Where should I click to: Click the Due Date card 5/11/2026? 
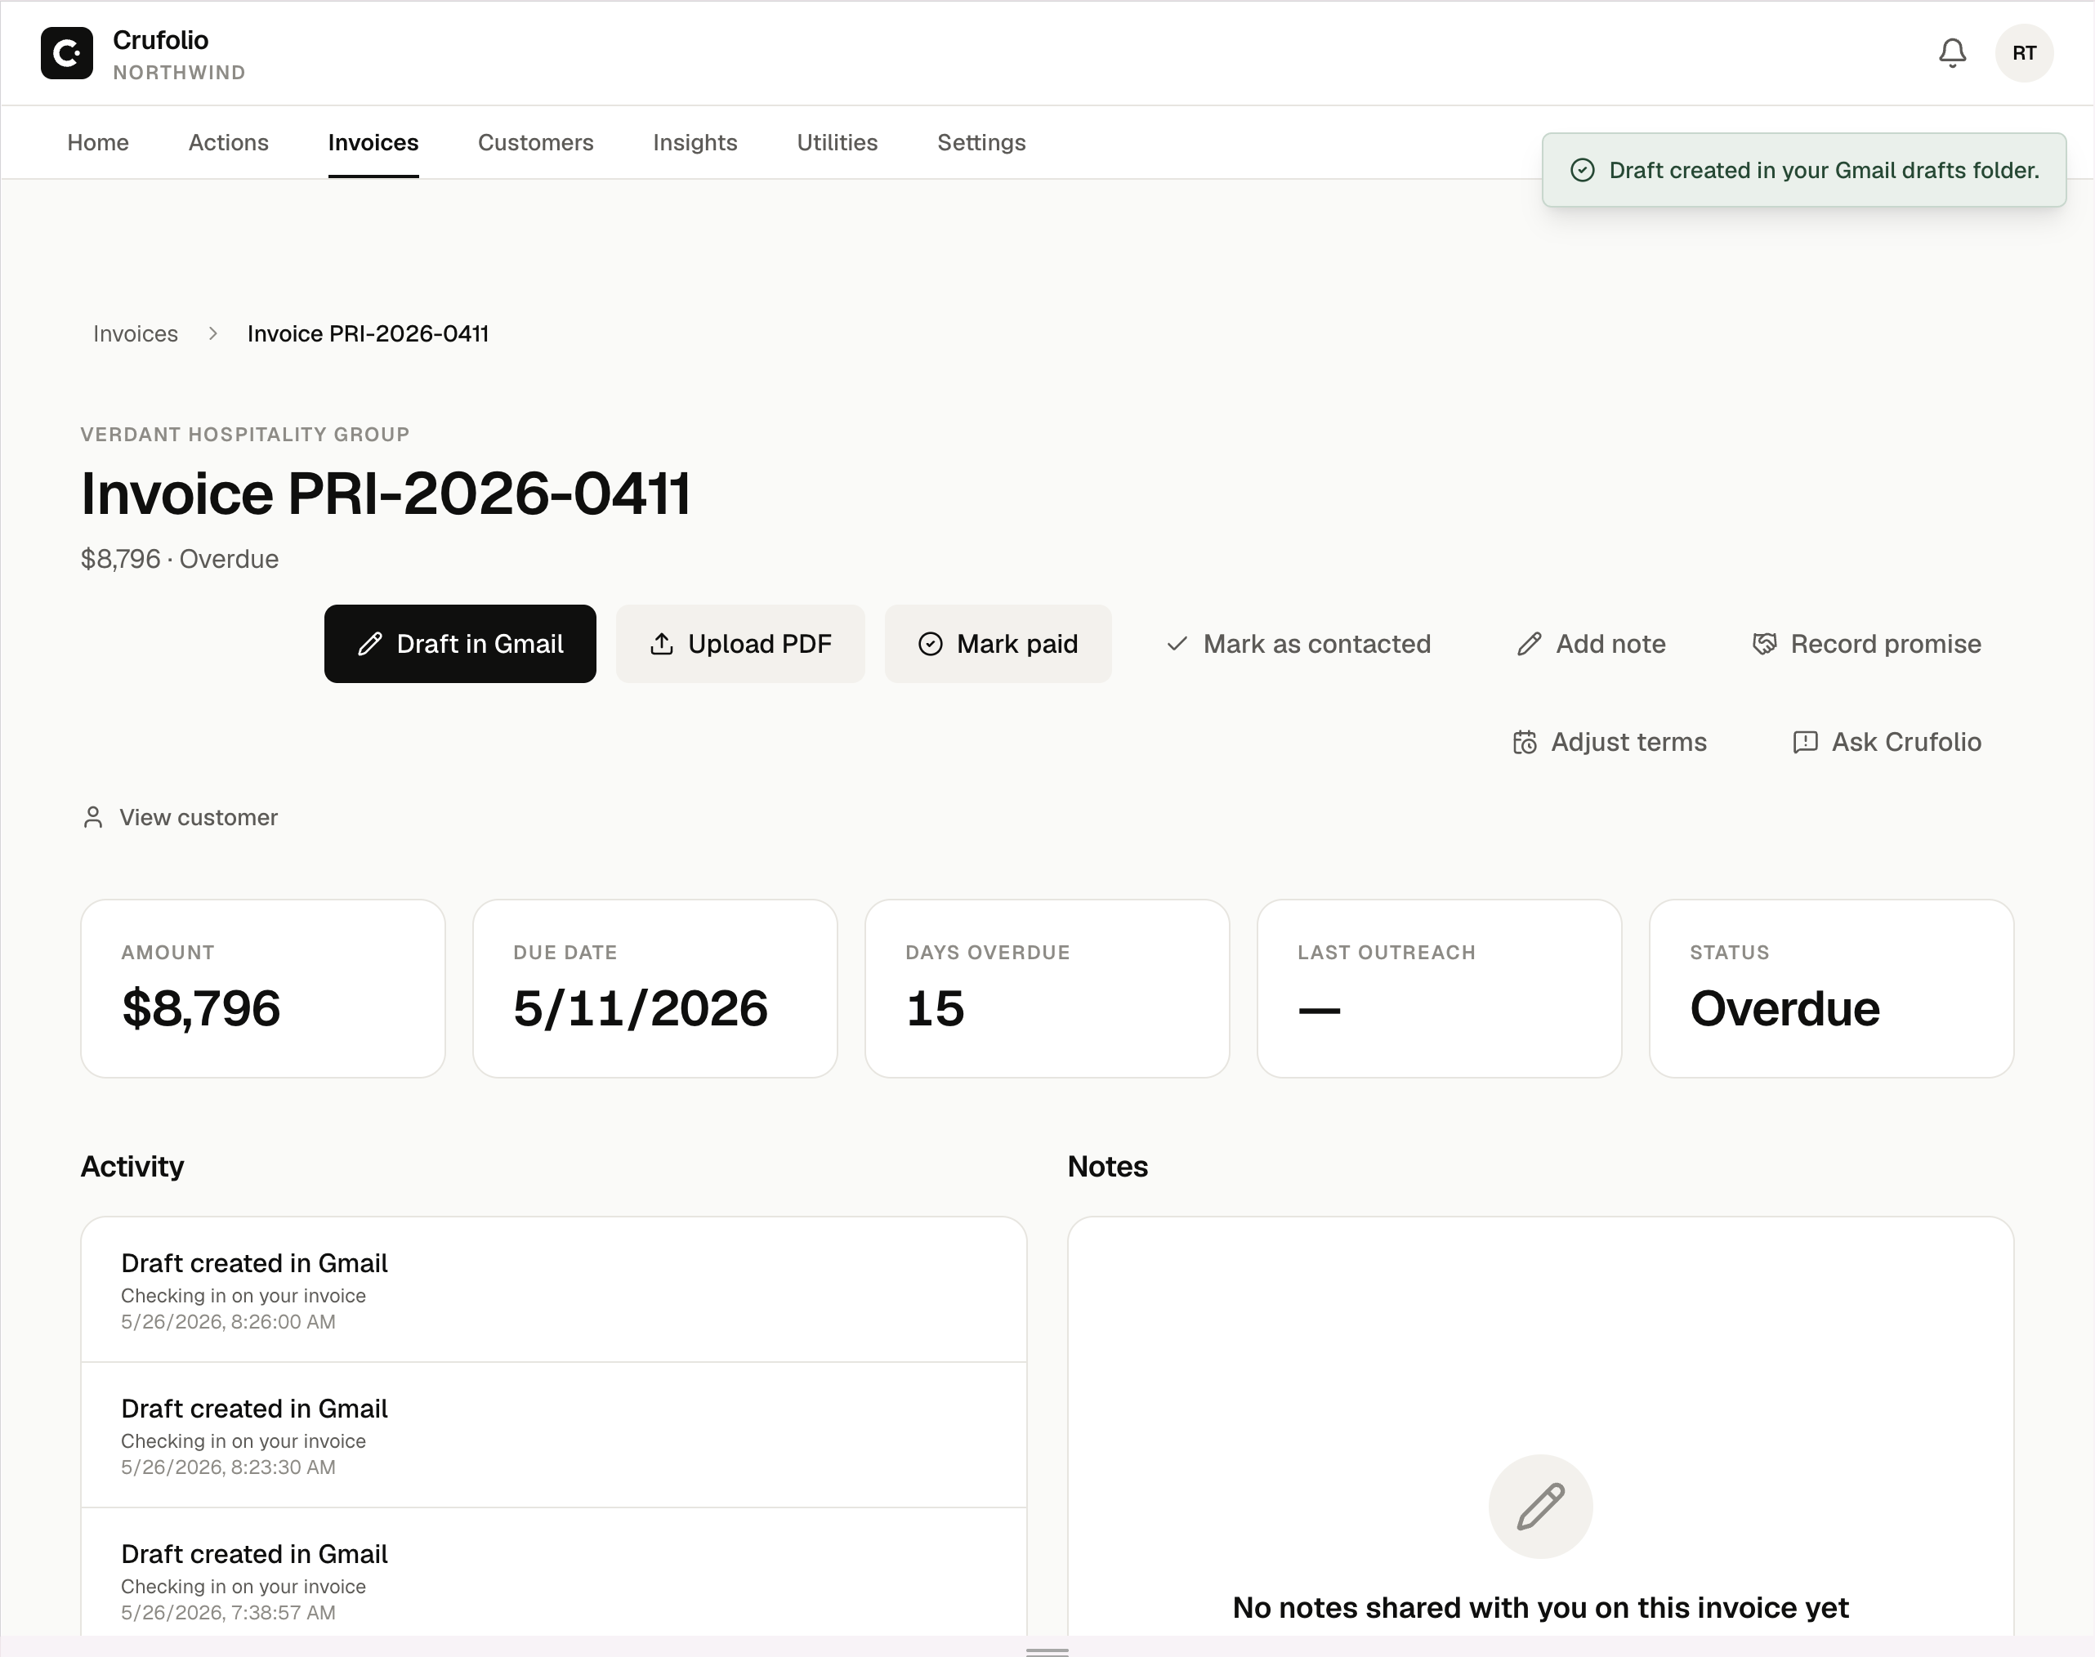tap(654, 989)
